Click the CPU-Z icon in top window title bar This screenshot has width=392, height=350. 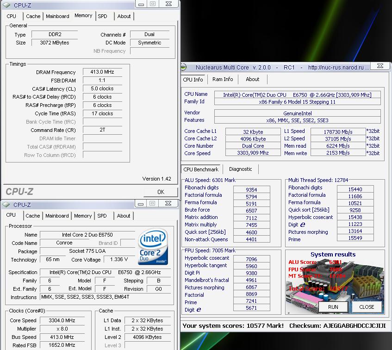click(x=6, y=5)
